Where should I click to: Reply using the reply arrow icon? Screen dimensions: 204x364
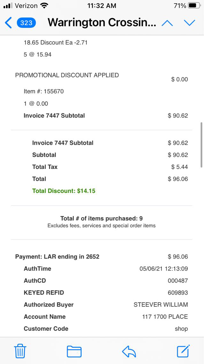[129, 352]
